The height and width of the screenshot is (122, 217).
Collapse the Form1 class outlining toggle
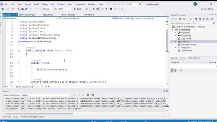pos(19,50)
